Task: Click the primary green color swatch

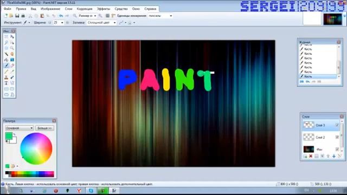Action: point(9,136)
